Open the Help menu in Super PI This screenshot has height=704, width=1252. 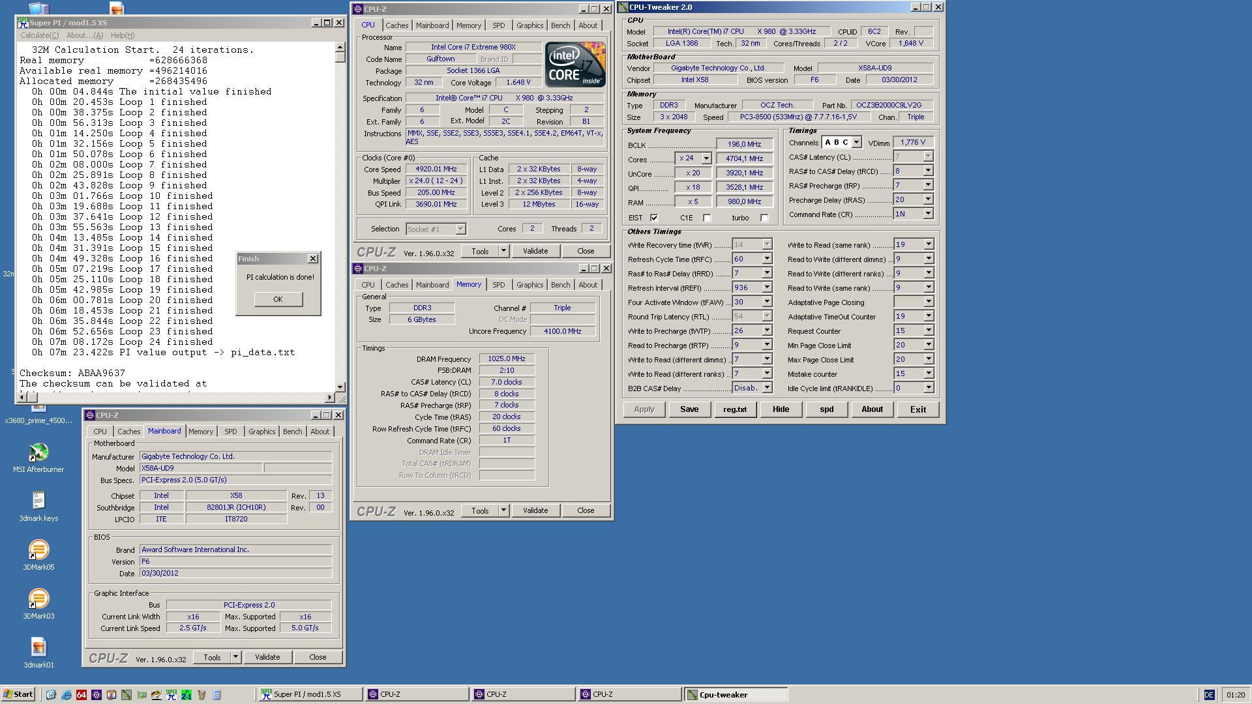(x=123, y=35)
